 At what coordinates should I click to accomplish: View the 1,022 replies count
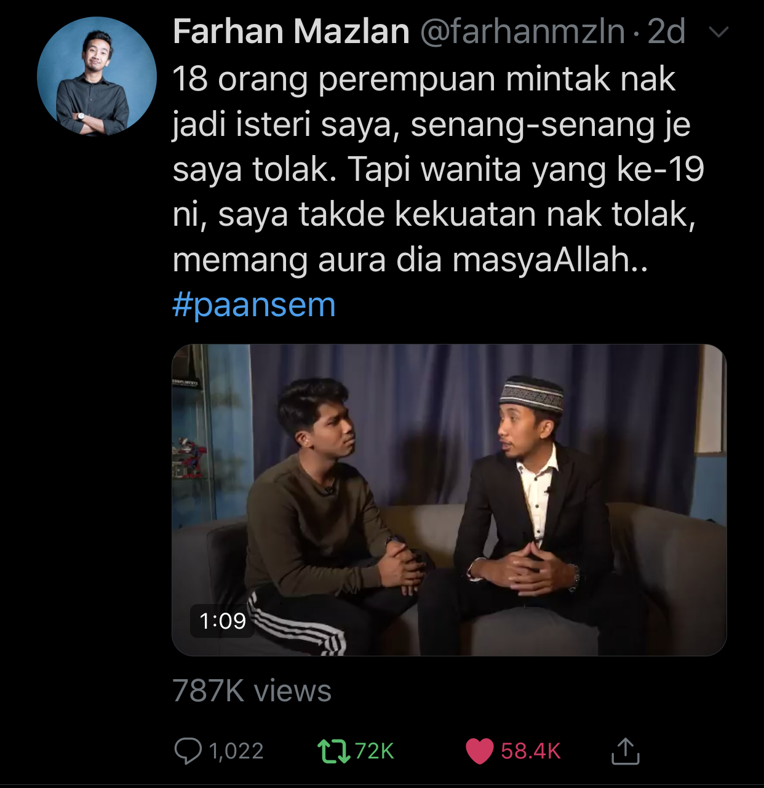point(236,751)
